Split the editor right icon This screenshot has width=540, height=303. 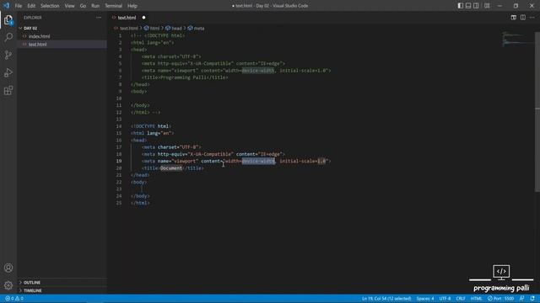pyautogui.click(x=523, y=18)
